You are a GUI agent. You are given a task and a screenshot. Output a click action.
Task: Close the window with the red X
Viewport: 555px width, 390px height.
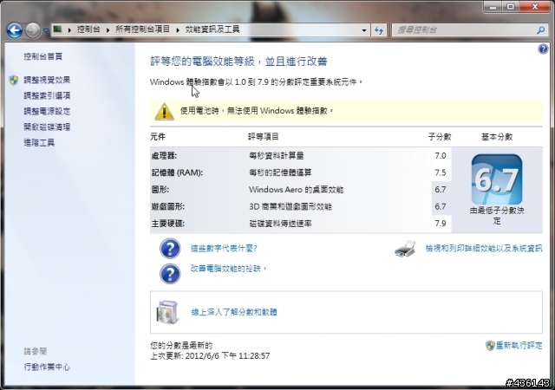click(534, 6)
